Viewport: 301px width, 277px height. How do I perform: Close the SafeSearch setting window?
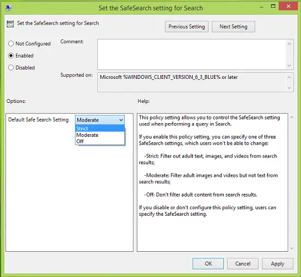tap(288, 7)
